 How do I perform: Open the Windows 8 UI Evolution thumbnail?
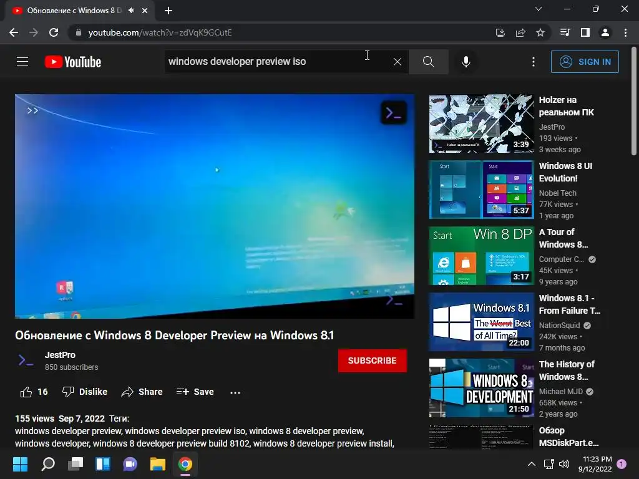tap(481, 190)
